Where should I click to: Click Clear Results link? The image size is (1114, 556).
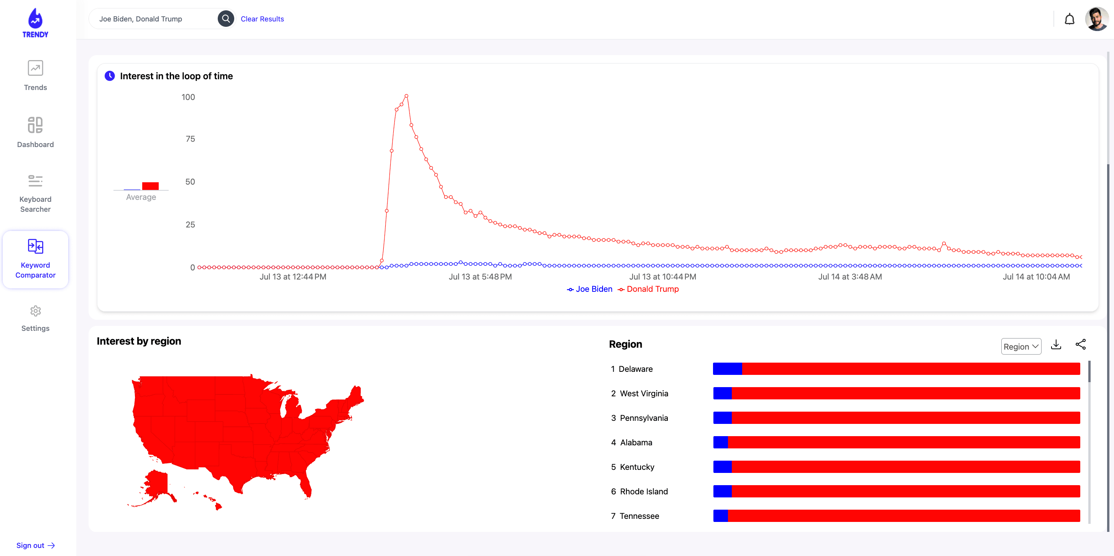[262, 19]
